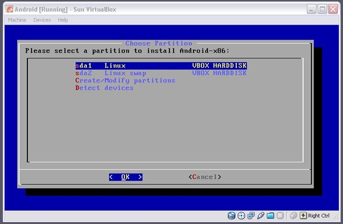
Task: Click the Right Ctrl host key label
Action: pos(318,215)
